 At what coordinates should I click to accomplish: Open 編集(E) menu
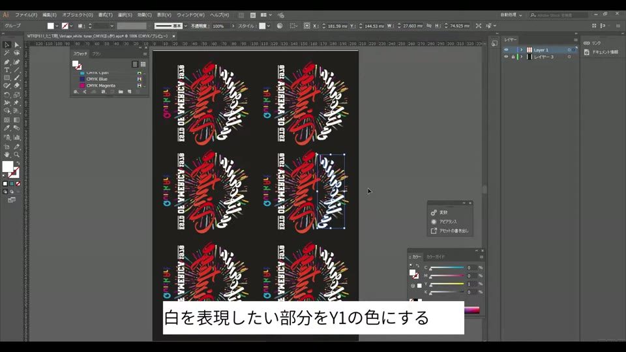[50, 15]
